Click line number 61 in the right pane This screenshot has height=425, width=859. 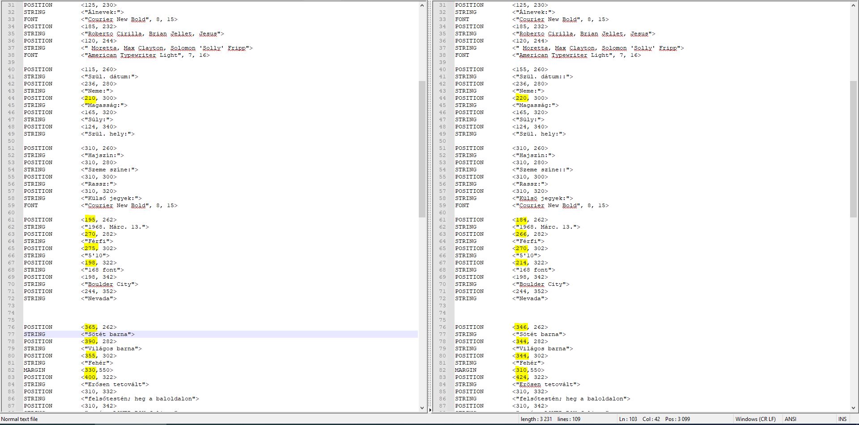click(442, 220)
